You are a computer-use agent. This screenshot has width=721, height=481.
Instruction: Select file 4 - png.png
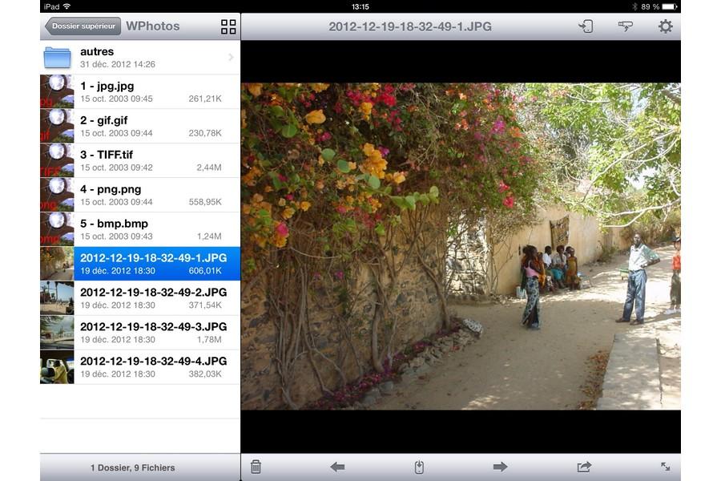pos(140,195)
